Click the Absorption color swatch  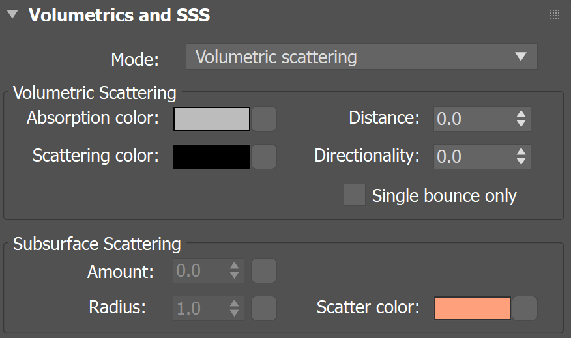pos(212,119)
